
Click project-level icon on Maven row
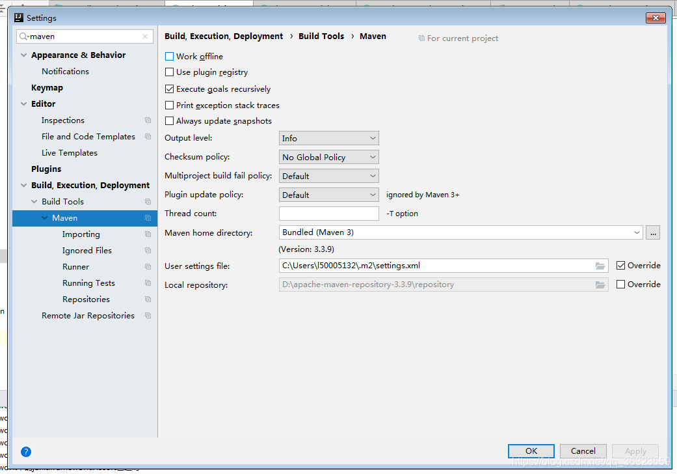[x=148, y=217]
